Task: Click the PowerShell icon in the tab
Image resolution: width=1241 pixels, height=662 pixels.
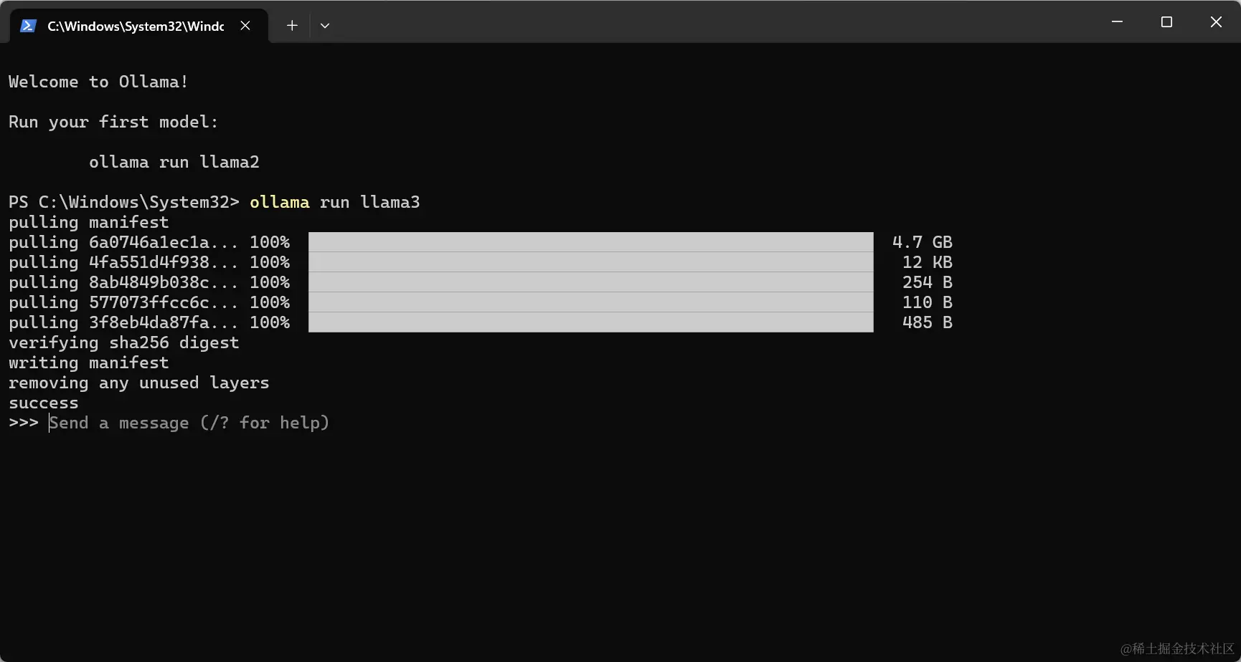Action: [x=28, y=26]
